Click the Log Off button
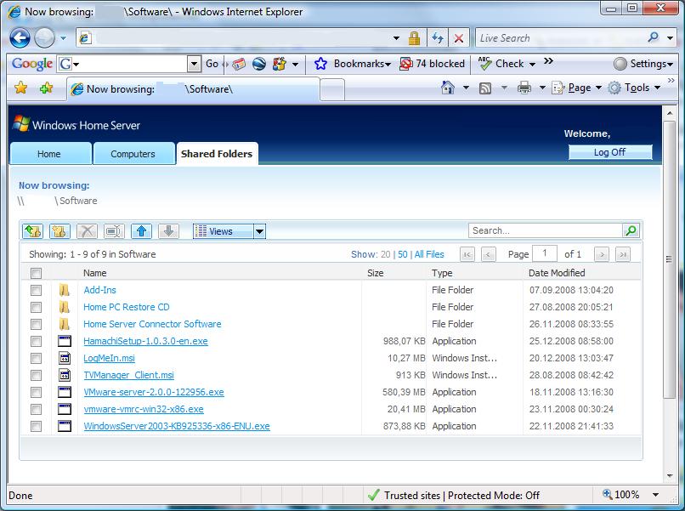 coord(610,152)
